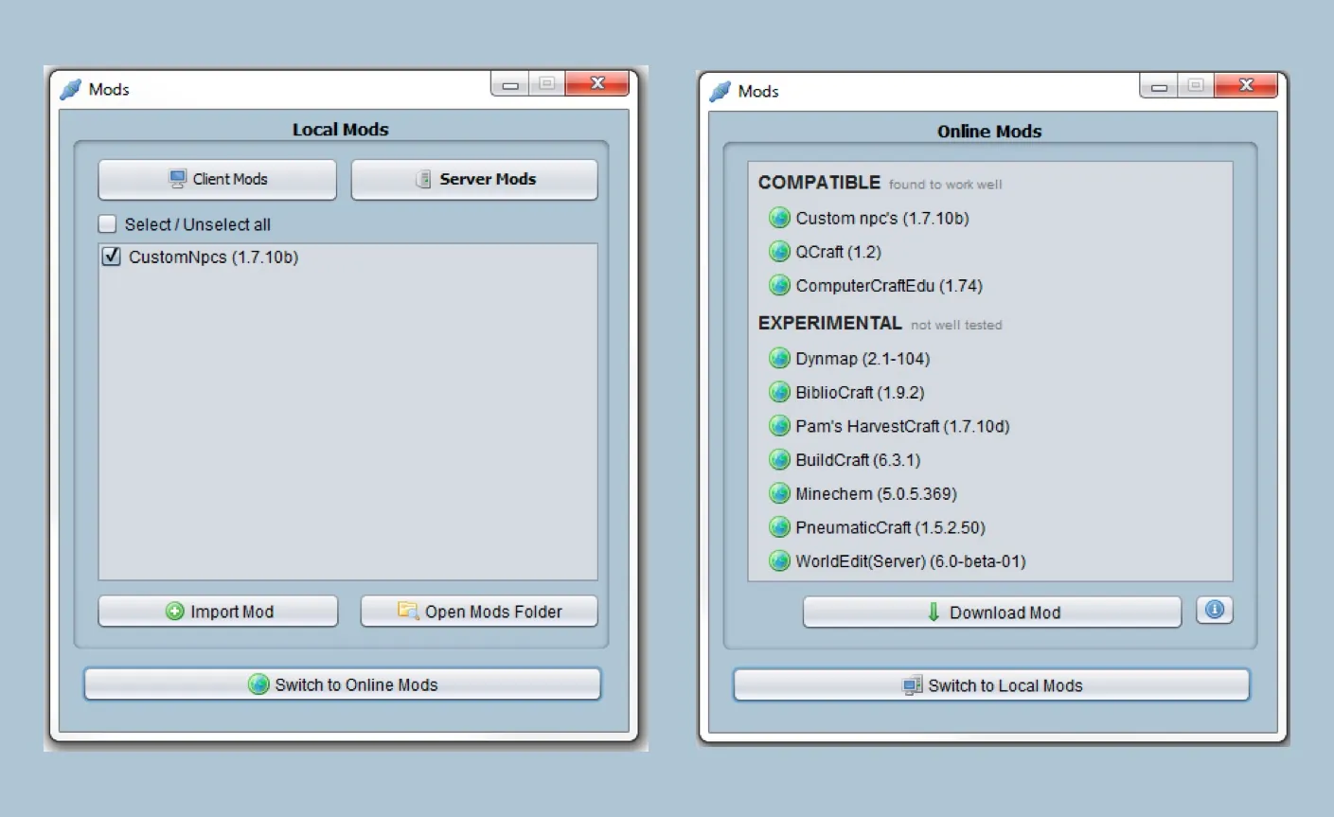Uncheck the CustomNpcs (1.7.10b) checkbox
This screenshot has width=1334, height=817.
point(111,257)
